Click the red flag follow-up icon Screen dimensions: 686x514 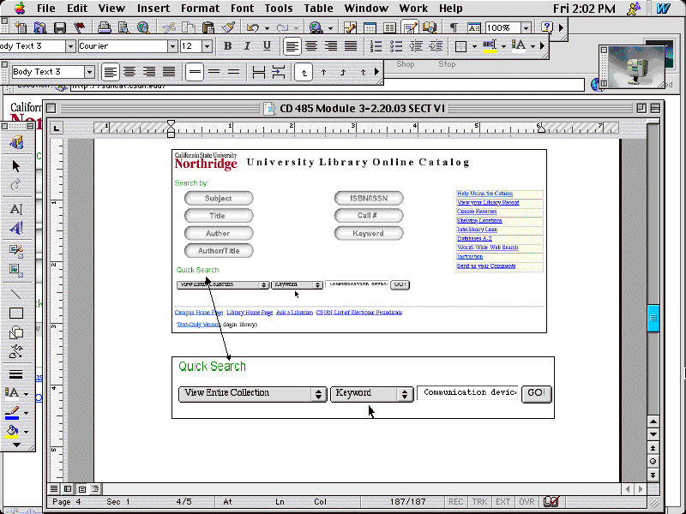pyautogui.click(x=79, y=27)
